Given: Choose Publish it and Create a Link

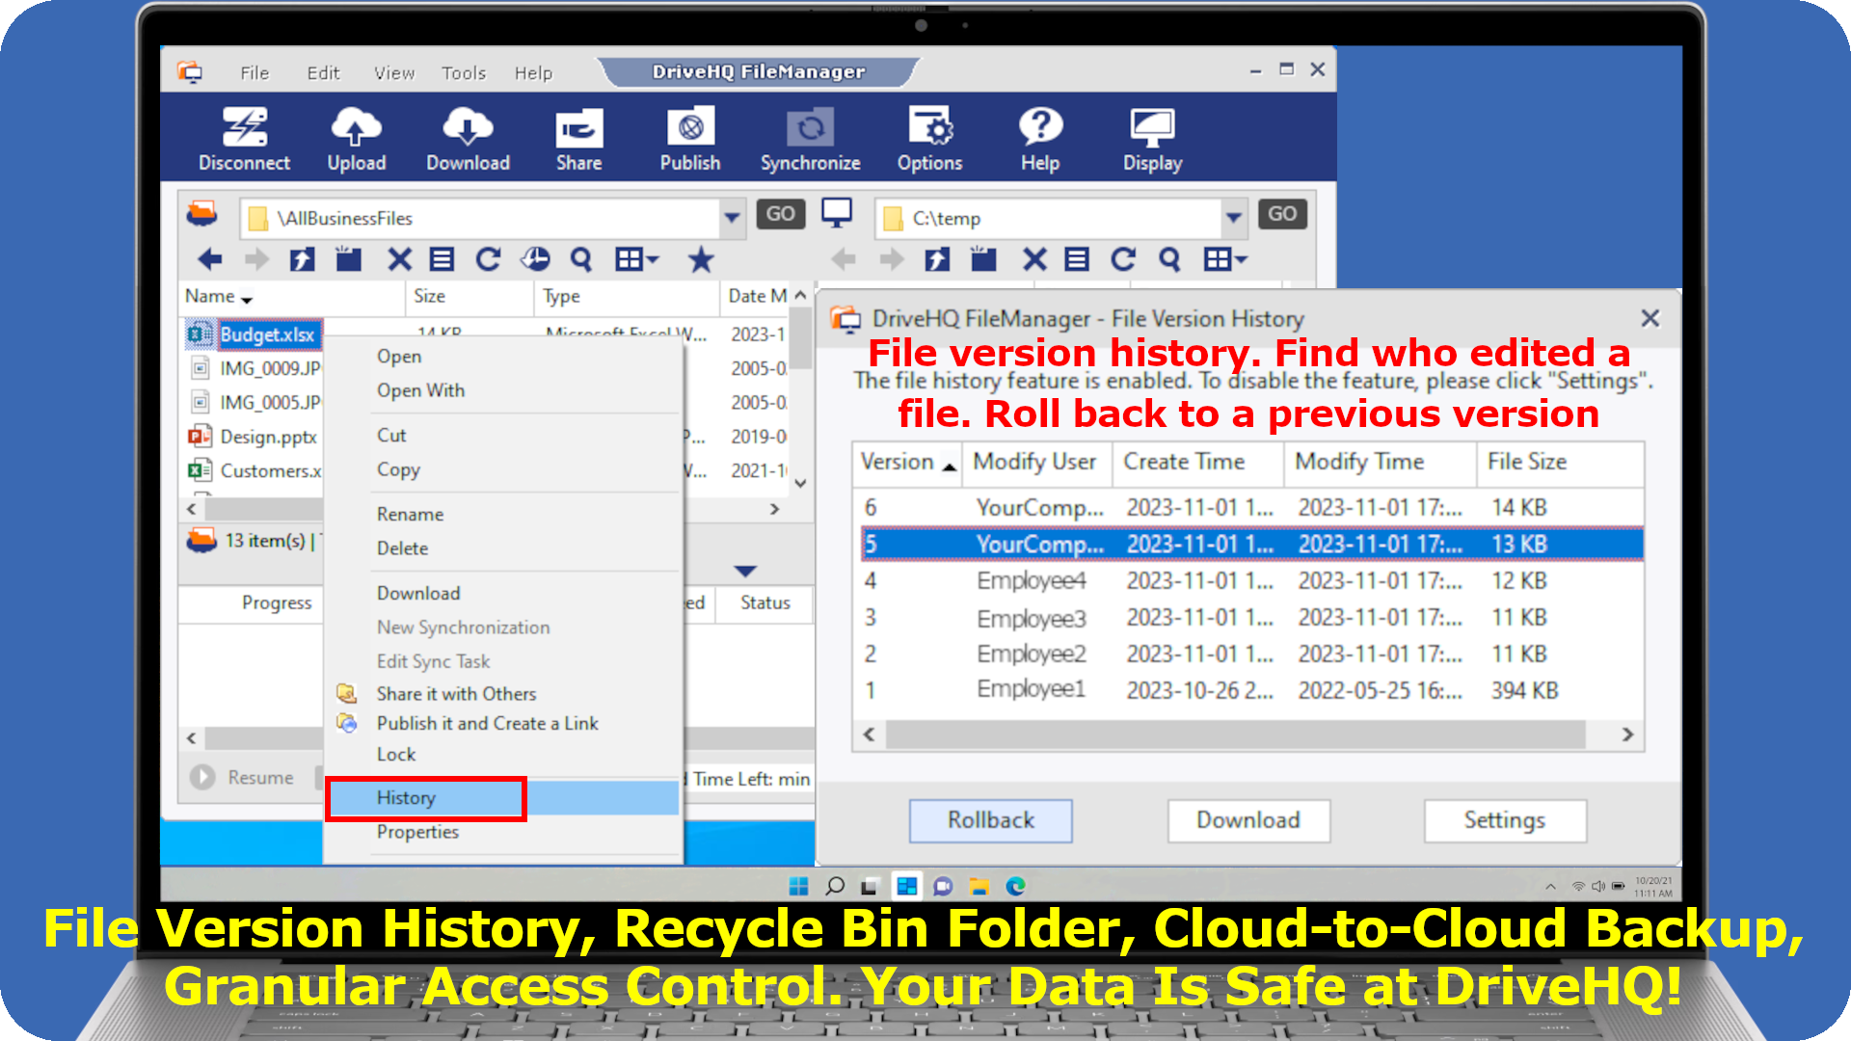Looking at the screenshot, I should [487, 724].
